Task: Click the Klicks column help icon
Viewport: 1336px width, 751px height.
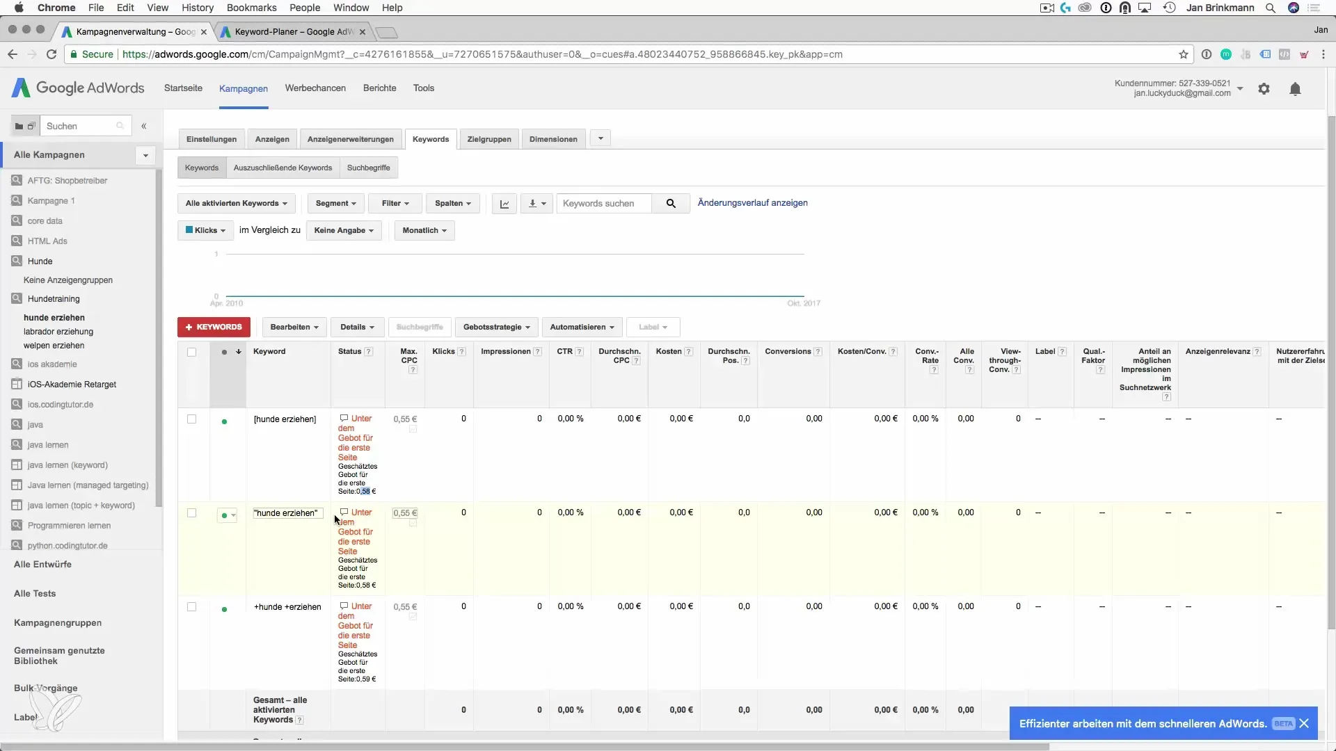Action: [461, 352]
